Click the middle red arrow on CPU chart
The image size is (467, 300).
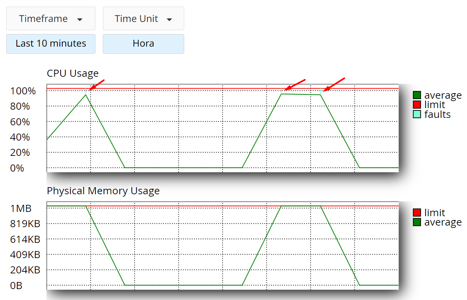(295, 85)
